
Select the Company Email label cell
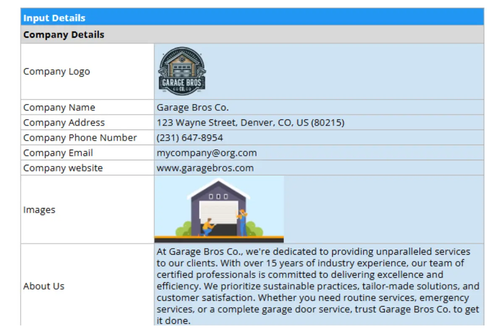click(58, 153)
